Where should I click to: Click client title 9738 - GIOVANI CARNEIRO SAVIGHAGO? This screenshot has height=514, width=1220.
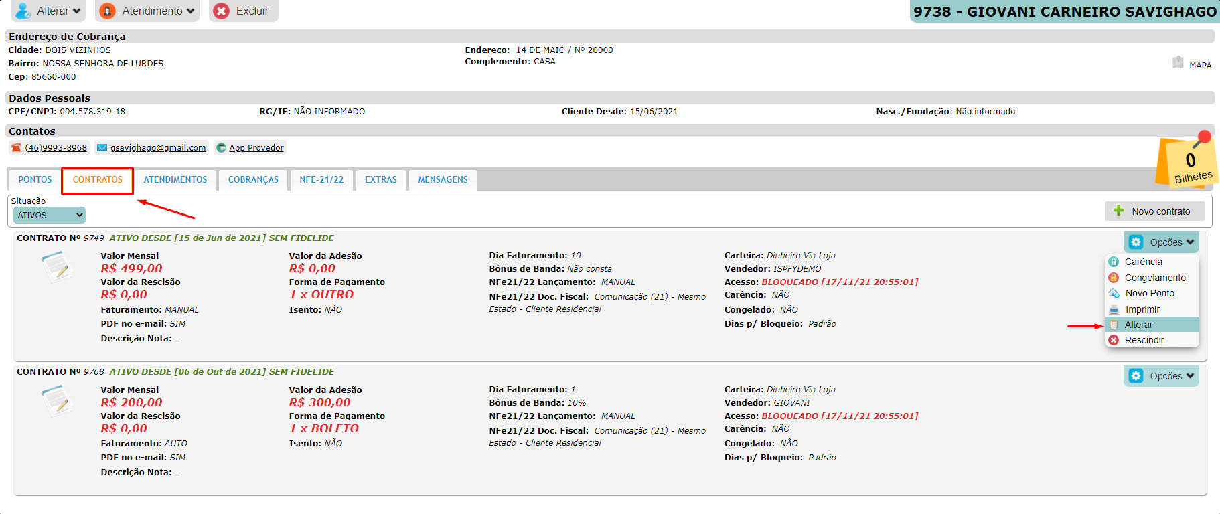[x=1065, y=11]
